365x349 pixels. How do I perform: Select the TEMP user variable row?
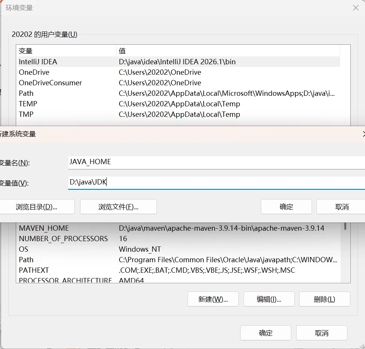[x=179, y=104]
